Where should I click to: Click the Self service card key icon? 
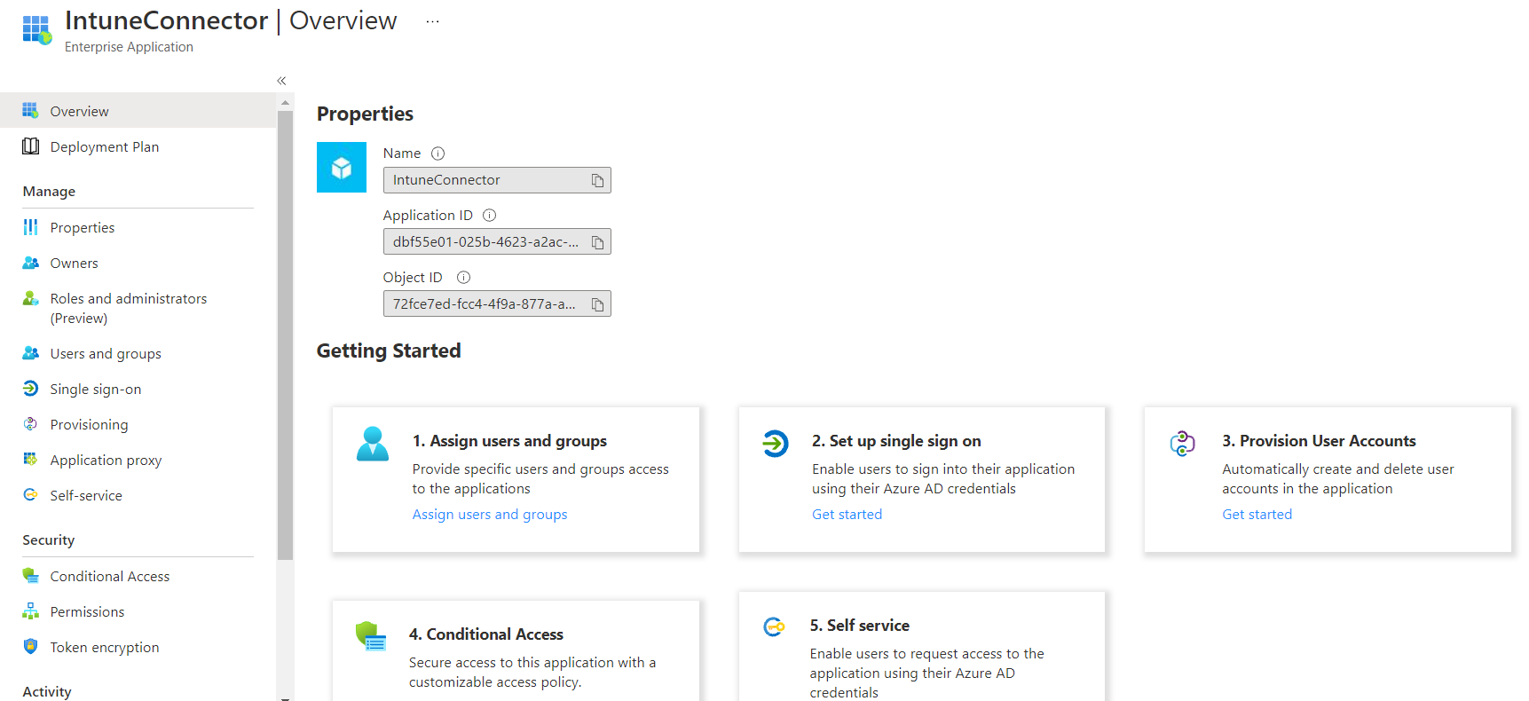(774, 627)
